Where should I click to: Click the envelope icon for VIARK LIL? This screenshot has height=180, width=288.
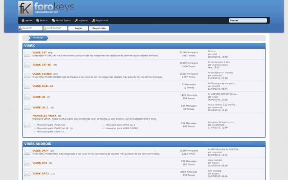[x=27, y=97]
